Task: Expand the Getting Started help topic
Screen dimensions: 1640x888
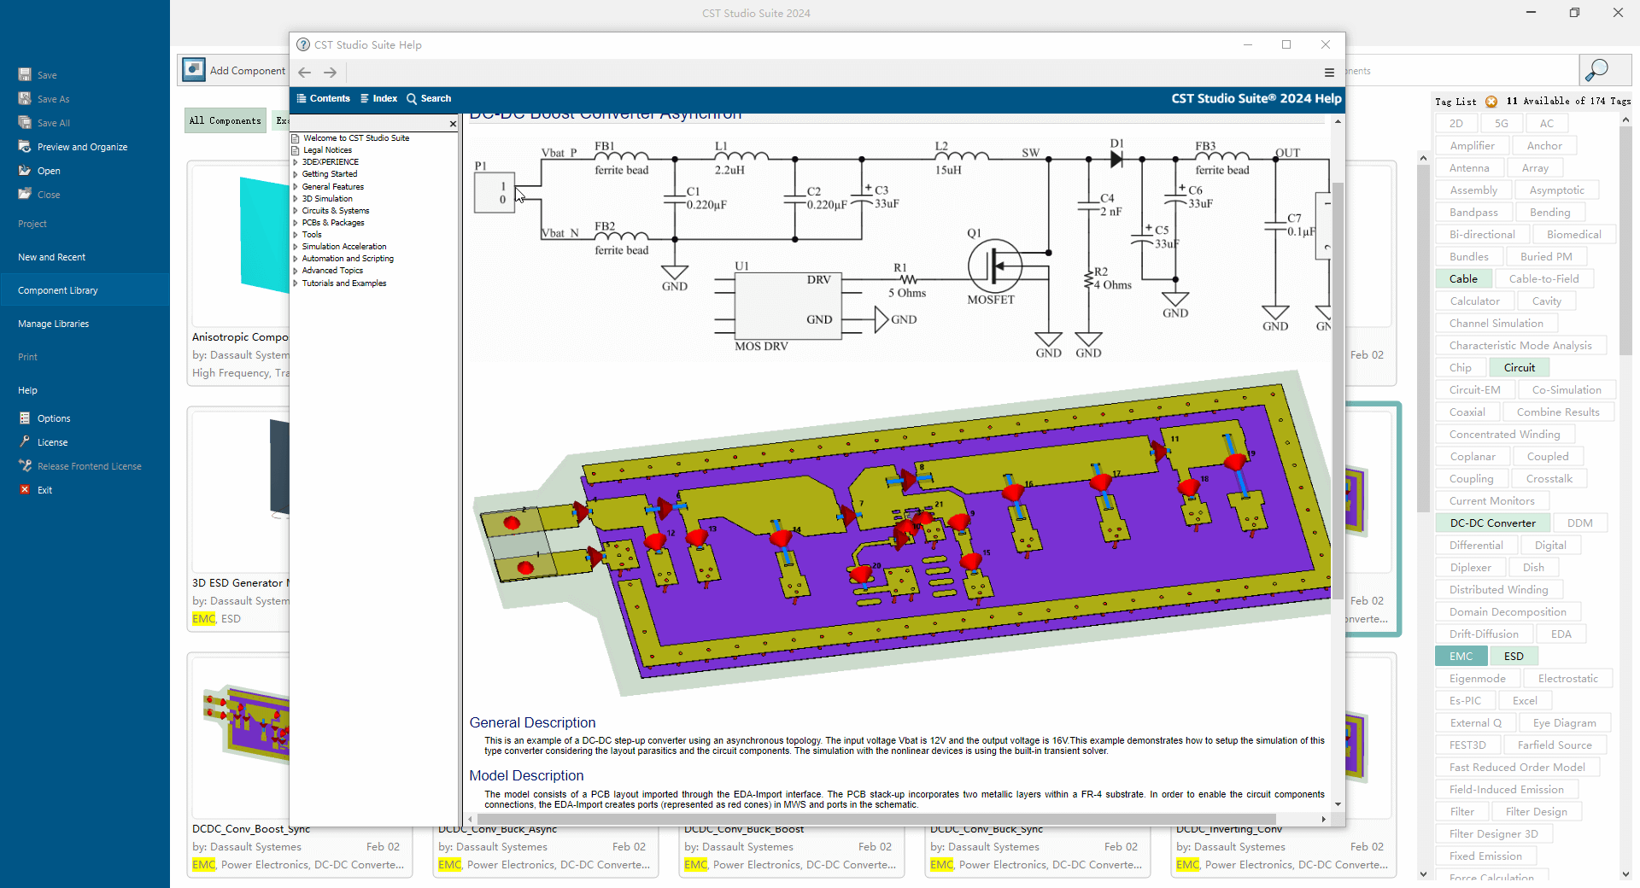Action: coord(296,174)
